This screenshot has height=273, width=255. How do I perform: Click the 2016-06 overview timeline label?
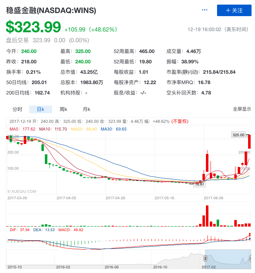pos(112,267)
